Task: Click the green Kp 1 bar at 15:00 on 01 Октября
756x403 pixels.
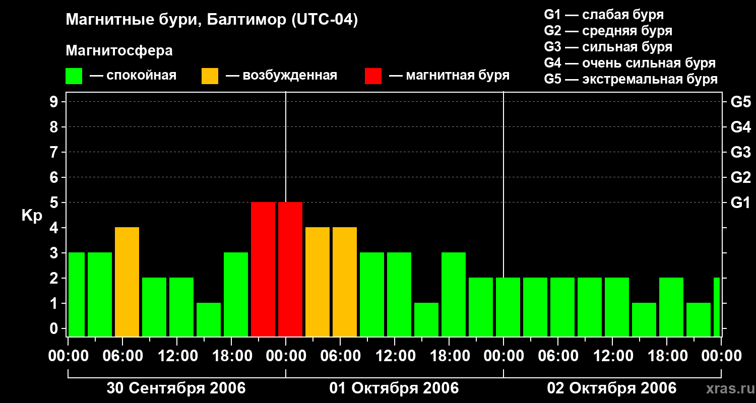Action: pos(426,319)
